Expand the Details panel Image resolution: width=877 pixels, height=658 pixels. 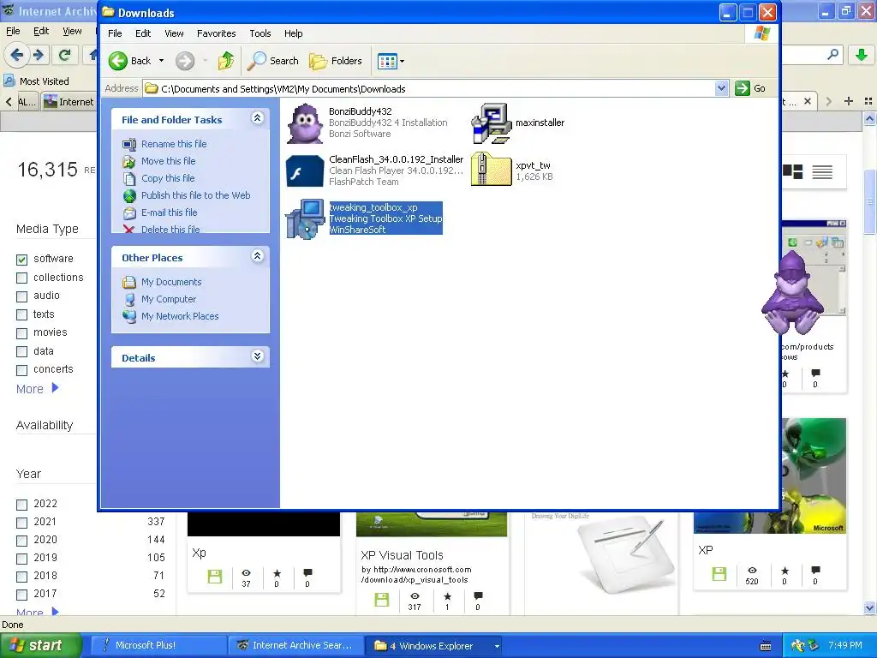(257, 356)
